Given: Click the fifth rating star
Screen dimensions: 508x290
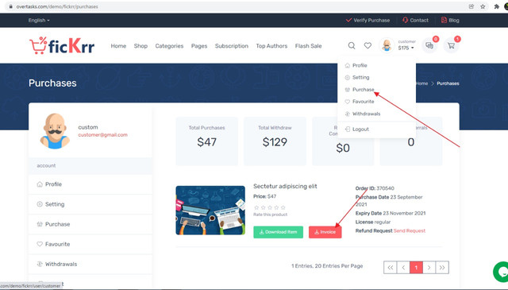Looking at the screenshot, I should [x=283, y=207].
